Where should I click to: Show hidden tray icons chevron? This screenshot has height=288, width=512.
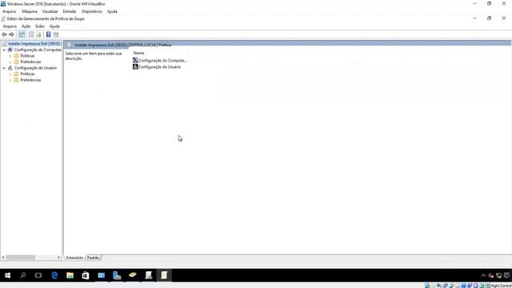tap(483, 275)
